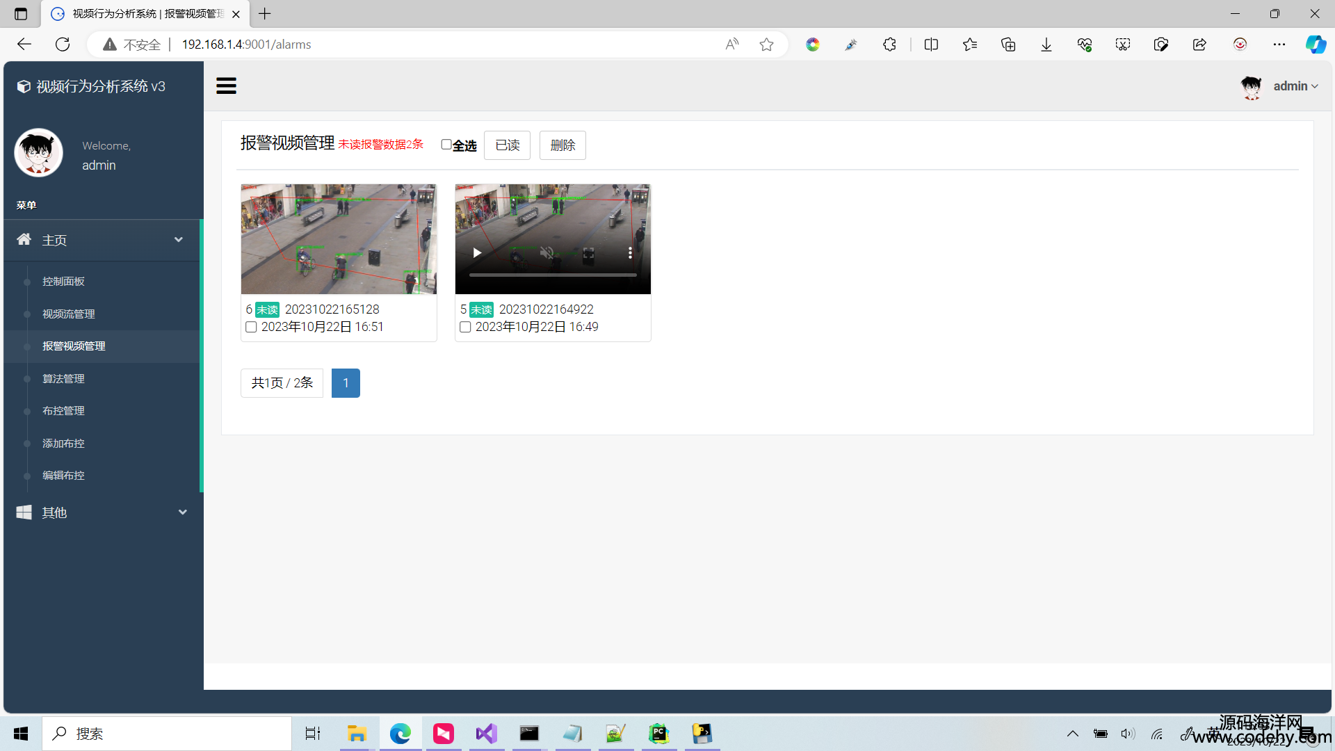The width and height of the screenshot is (1335, 751).
Task: Open fullscreen on second alarm video
Action: [588, 253]
